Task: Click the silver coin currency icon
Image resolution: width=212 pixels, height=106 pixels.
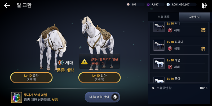Action: tap(168, 5)
